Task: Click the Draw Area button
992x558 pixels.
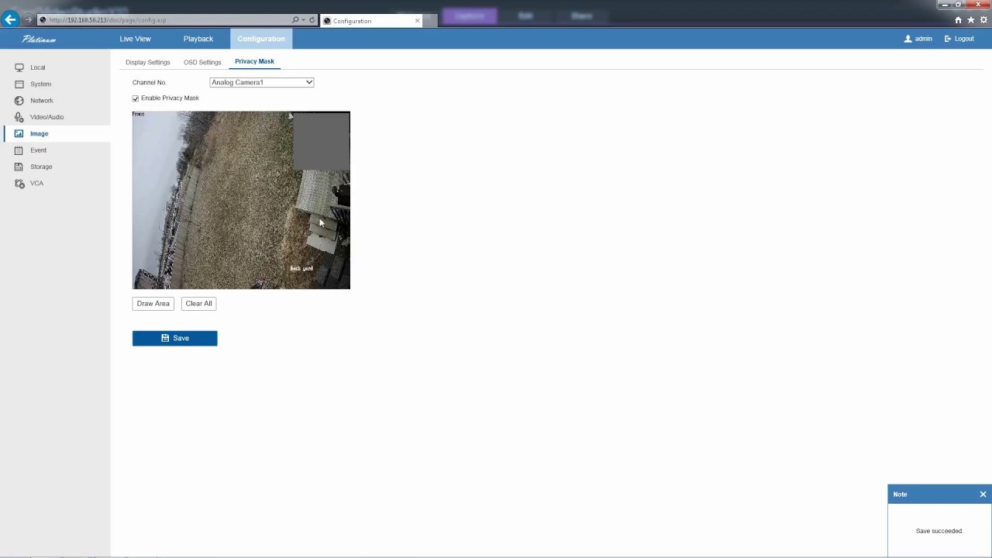Action: tap(153, 304)
